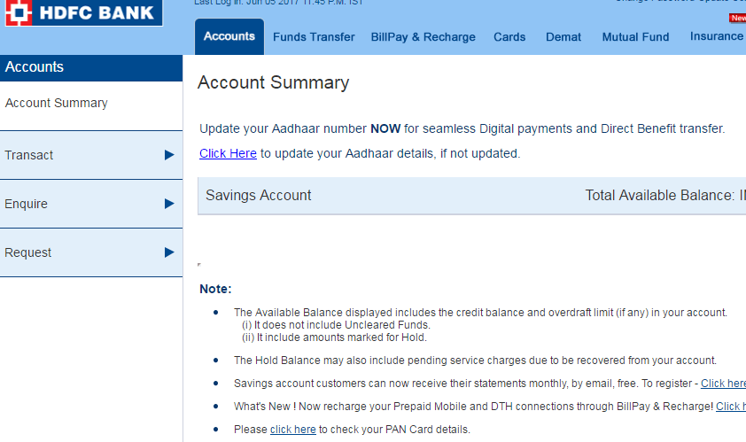Switch to the Funds Transfer tab
The height and width of the screenshot is (442, 746).
coord(314,37)
